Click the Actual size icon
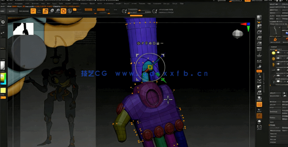 pyautogui.click(x=259, y=38)
